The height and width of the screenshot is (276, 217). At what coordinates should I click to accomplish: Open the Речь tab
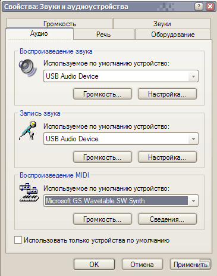[103, 35]
